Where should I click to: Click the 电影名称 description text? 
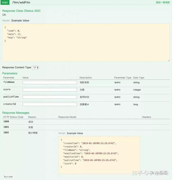pyautogui.click(x=84, y=82)
